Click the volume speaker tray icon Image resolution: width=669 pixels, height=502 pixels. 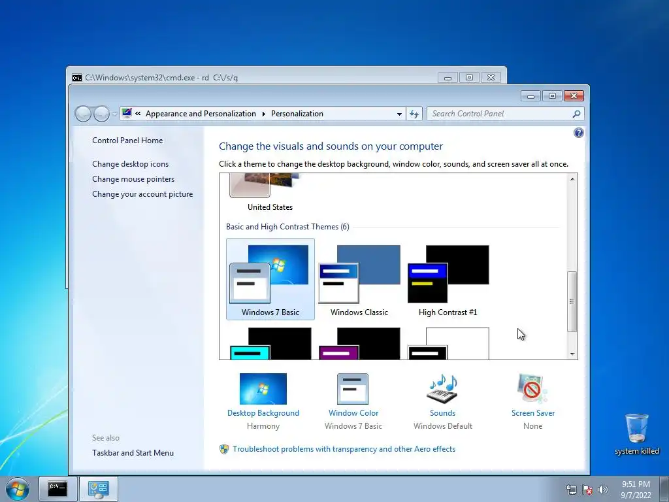[x=602, y=490]
